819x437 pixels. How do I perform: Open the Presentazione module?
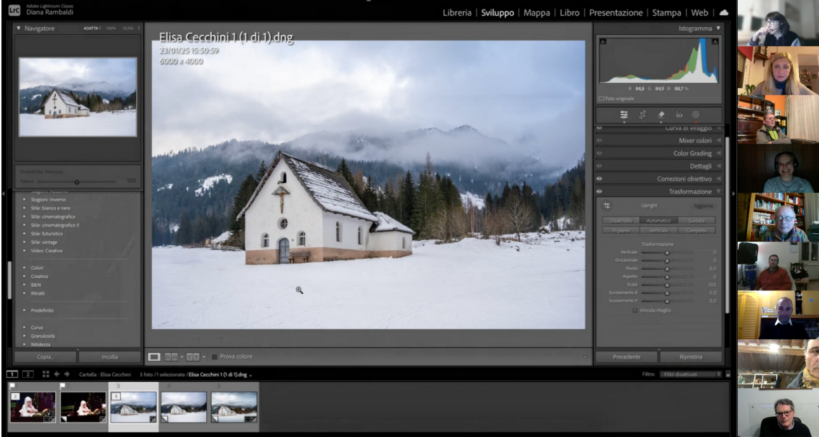(x=616, y=13)
